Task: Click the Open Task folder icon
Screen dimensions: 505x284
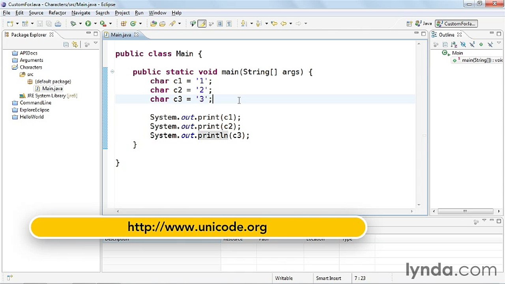Action: point(162,24)
